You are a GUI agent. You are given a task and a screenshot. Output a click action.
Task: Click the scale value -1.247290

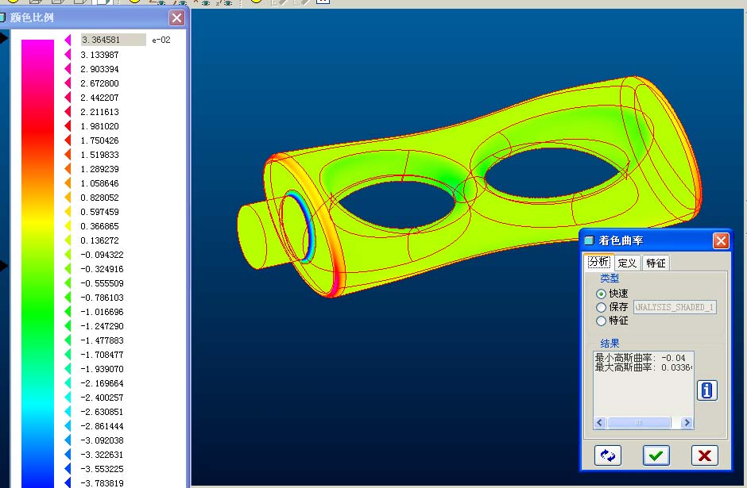[x=102, y=326]
